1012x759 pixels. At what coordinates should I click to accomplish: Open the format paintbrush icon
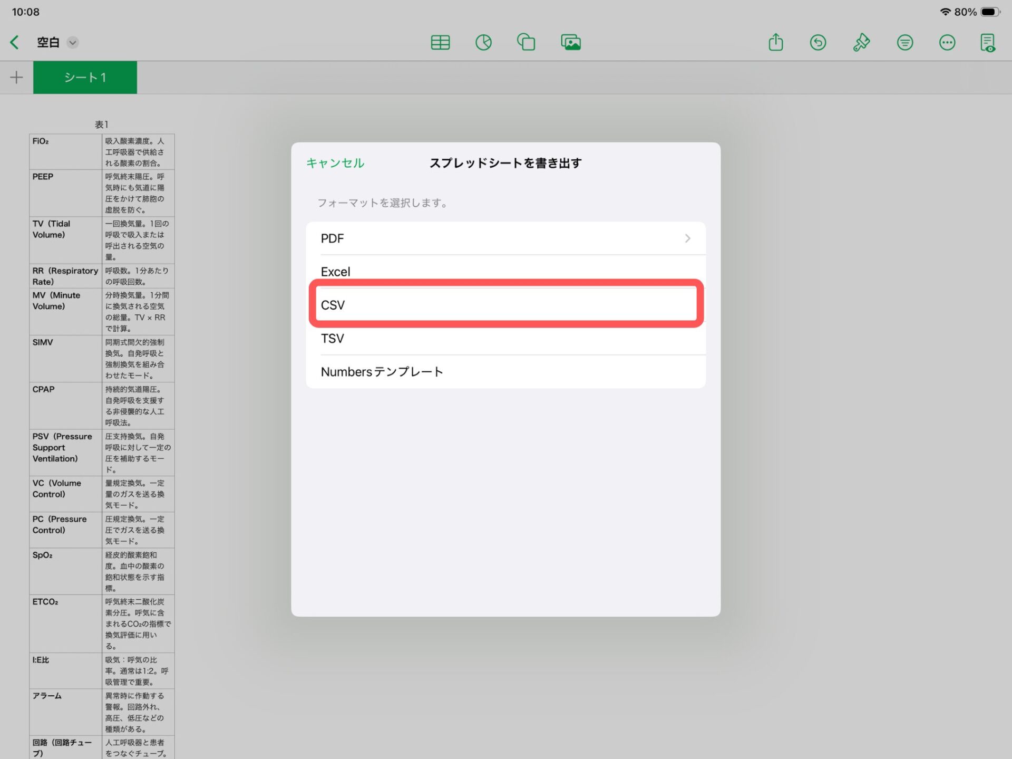(861, 42)
